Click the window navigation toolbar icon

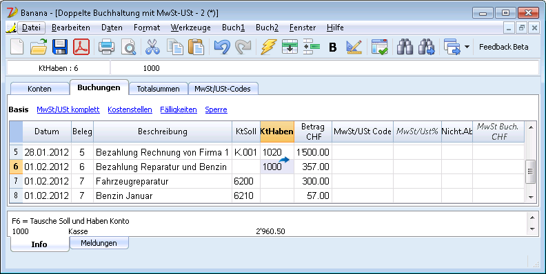[452, 47]
